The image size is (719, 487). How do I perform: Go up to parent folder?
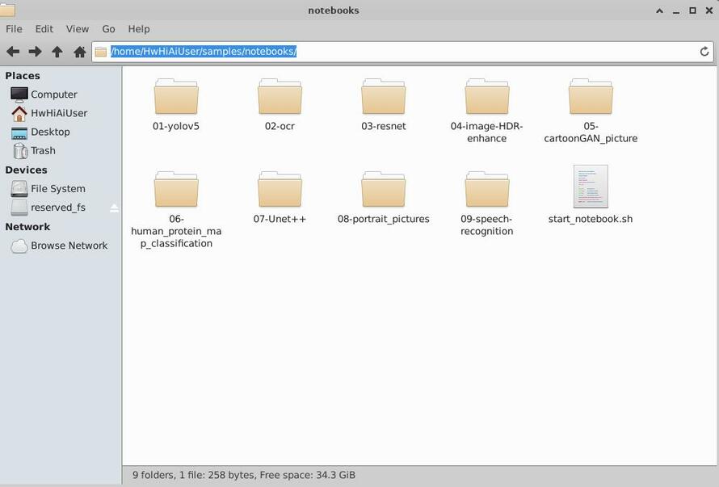[x=57, y=52]
